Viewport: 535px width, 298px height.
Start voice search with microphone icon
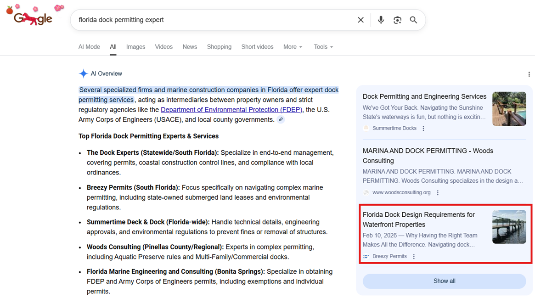coord(381,20)
